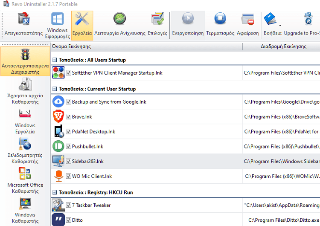Click the 7 Taskbar Tweaker icon

coord(58,205)
